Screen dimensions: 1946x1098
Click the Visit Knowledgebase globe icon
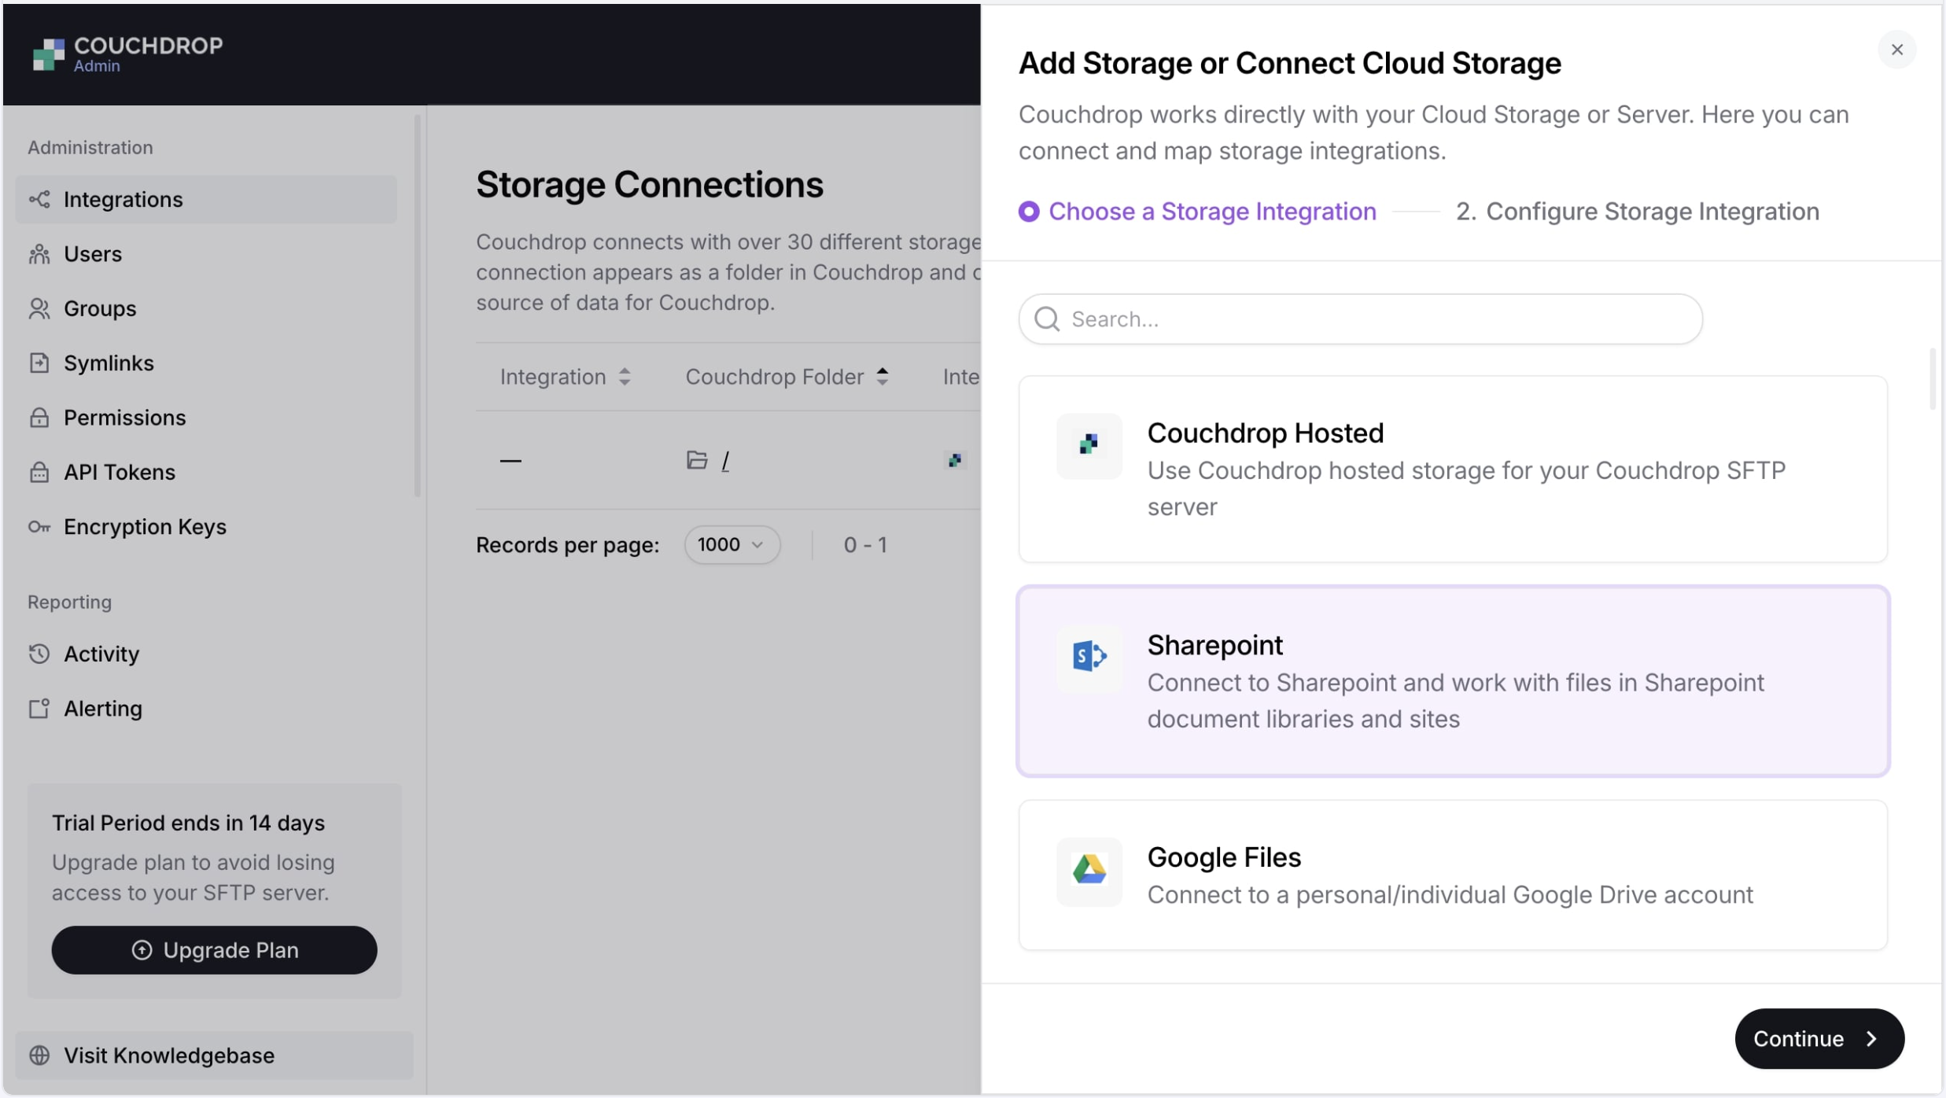pyautogui.click(x=39, y=1056)
